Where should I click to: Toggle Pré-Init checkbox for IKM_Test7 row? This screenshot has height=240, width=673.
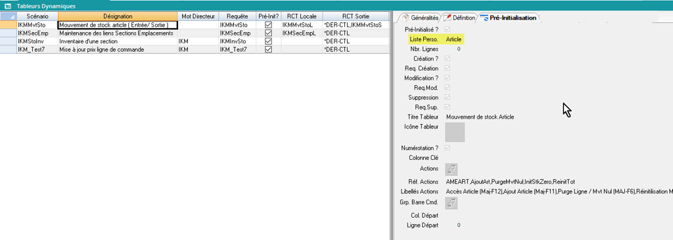(x=269, y=49)
